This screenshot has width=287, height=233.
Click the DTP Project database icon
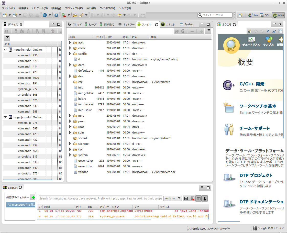point(229,177)
